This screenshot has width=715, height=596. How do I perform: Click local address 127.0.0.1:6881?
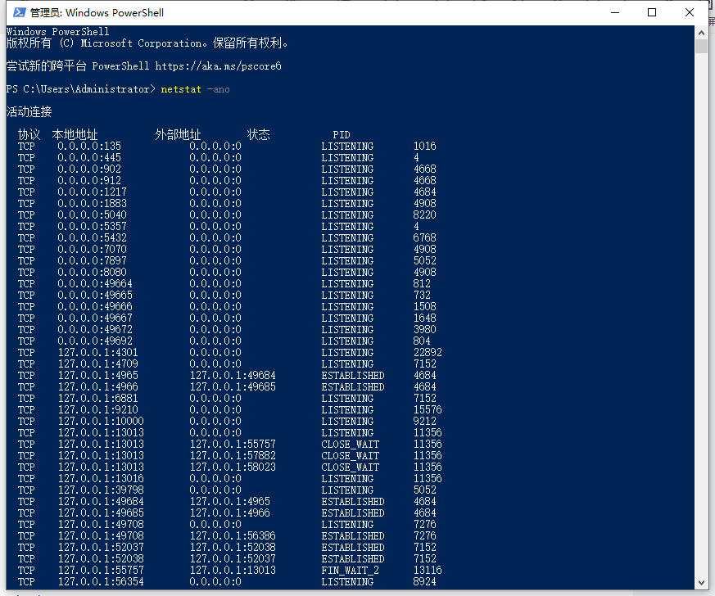(x=98, y=398)
